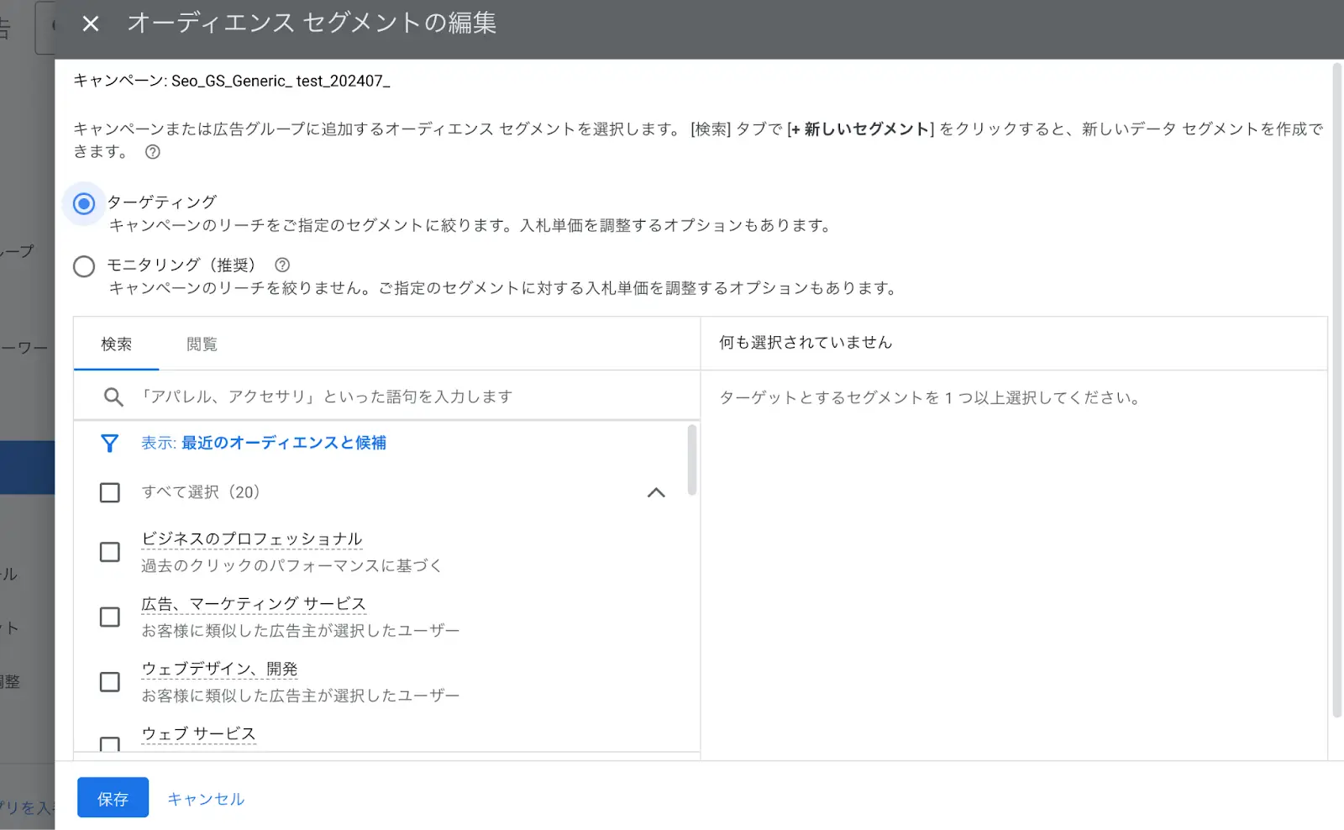Open the help icon after the description text

pyautogui.click(x=152, y=152)
